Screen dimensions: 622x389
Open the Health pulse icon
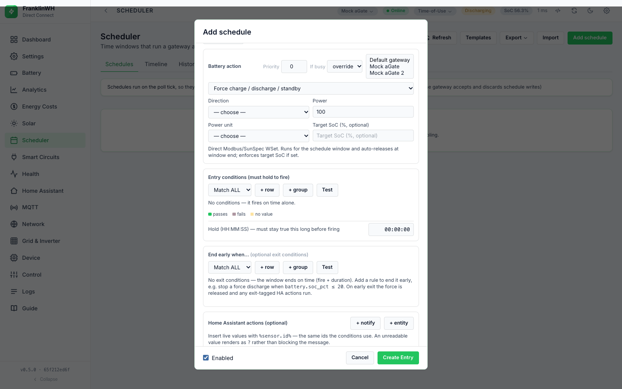coord(14,174)
